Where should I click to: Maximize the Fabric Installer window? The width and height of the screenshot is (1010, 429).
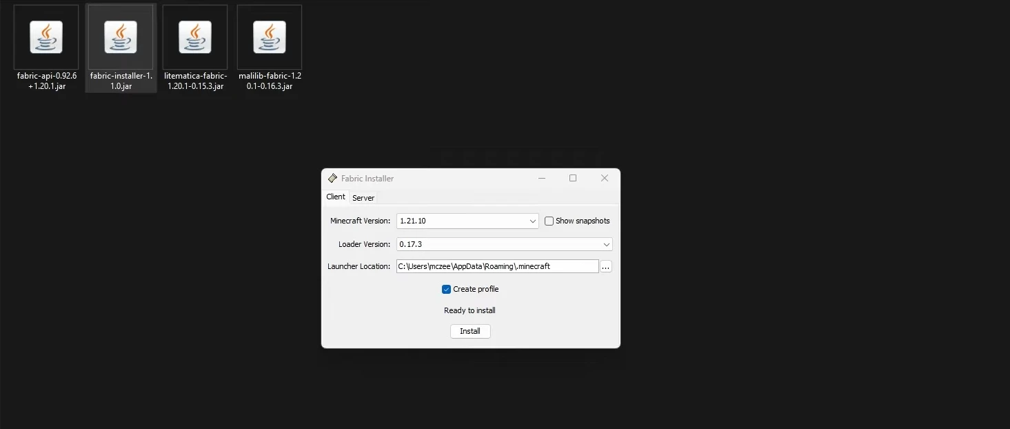pos(573,178)
